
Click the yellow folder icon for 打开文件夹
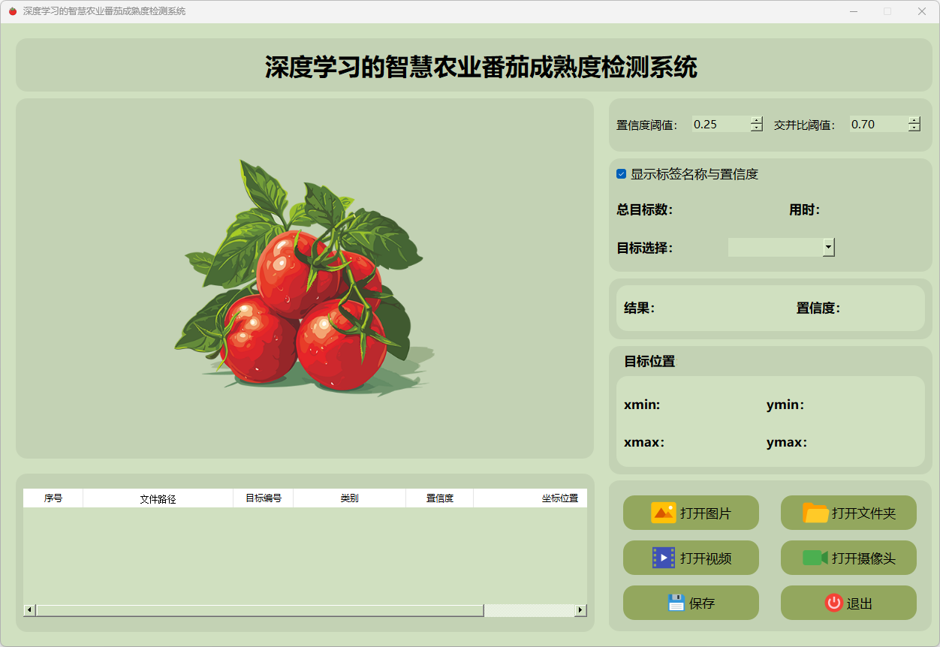point(815,513)
